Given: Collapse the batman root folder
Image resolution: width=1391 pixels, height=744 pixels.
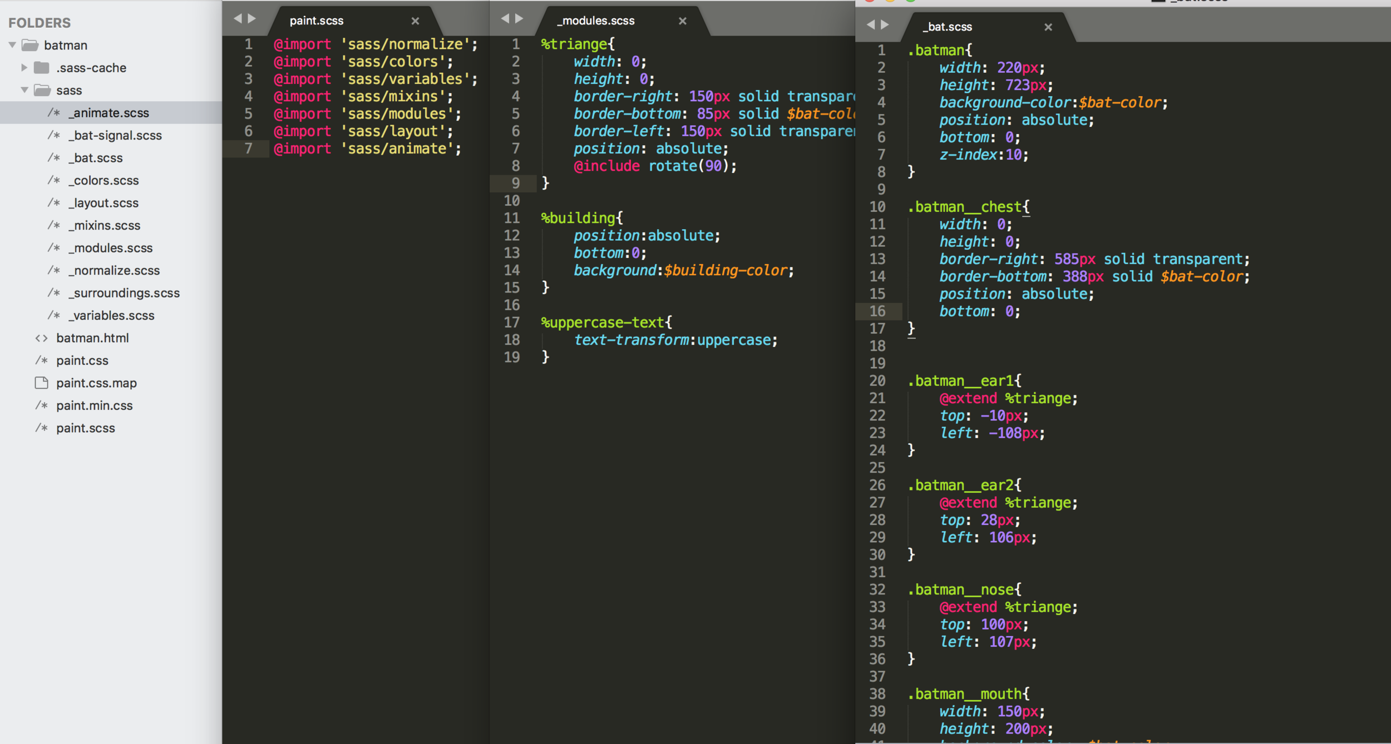Looking at the screenshot, I should click(12, 45).
